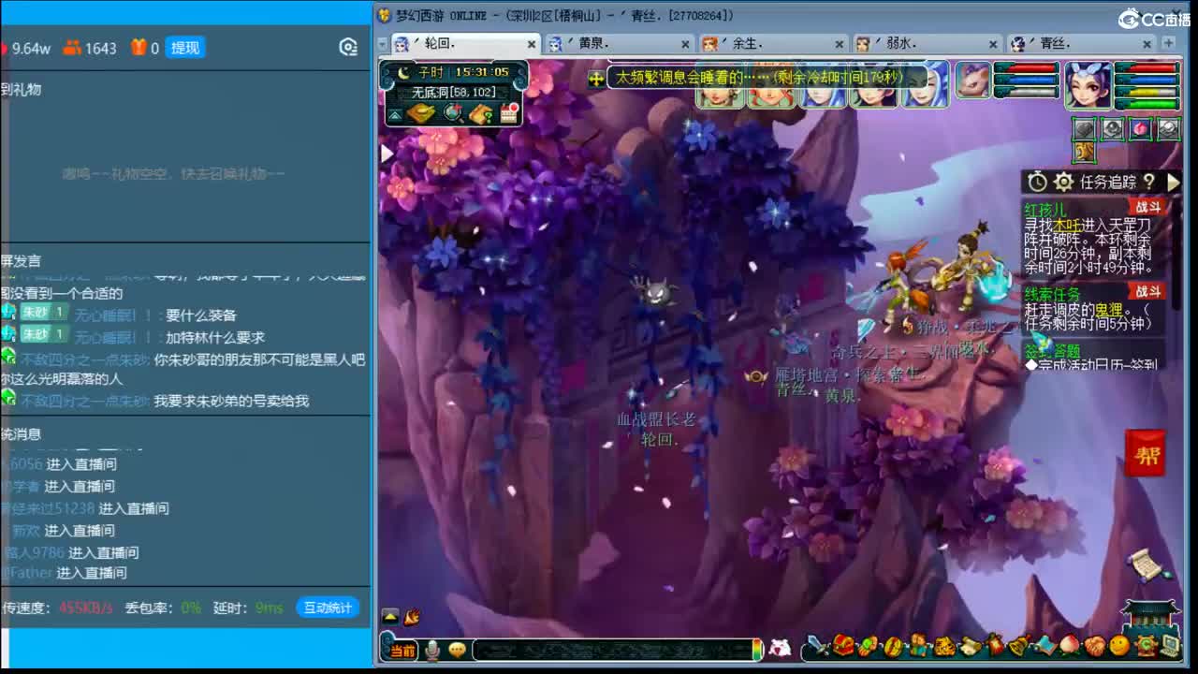The image size is (1198, 674).
Task: Expand the left side panel triangle
Action: tap(387, 154)
